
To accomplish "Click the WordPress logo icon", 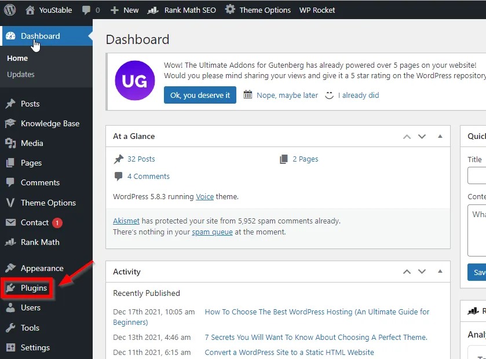I will pyautogui.click(x=10, y=10).
